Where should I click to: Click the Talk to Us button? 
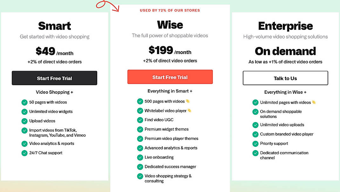click(285, 78)
